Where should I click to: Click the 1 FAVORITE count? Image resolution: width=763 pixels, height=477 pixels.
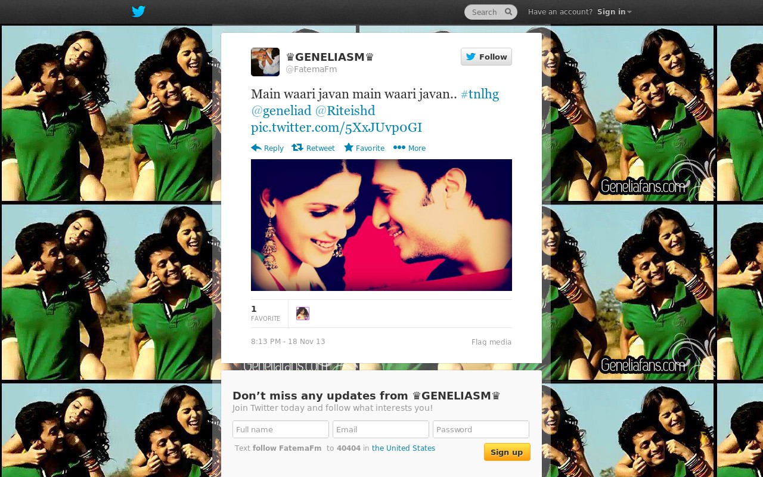click(265, 313)
